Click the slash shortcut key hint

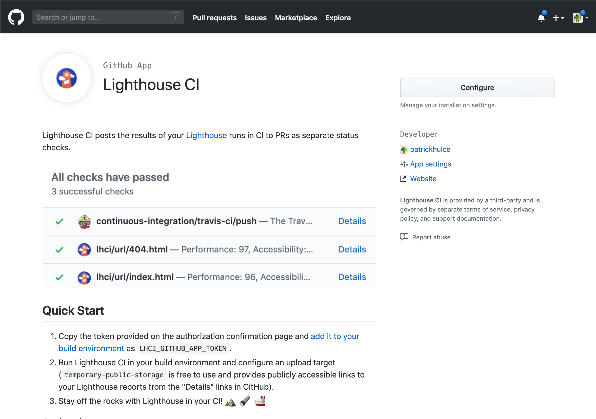point(175,17)
